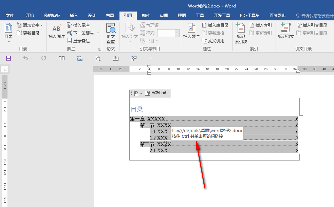Click TOC entry 第一章 XXXXX

click(x=214, y=119)
